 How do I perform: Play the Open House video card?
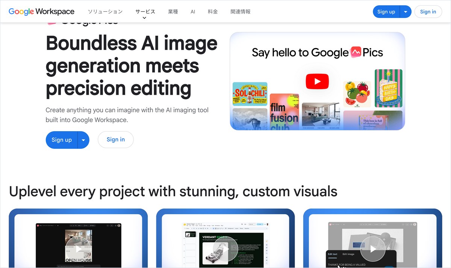[x=78, y=249]
